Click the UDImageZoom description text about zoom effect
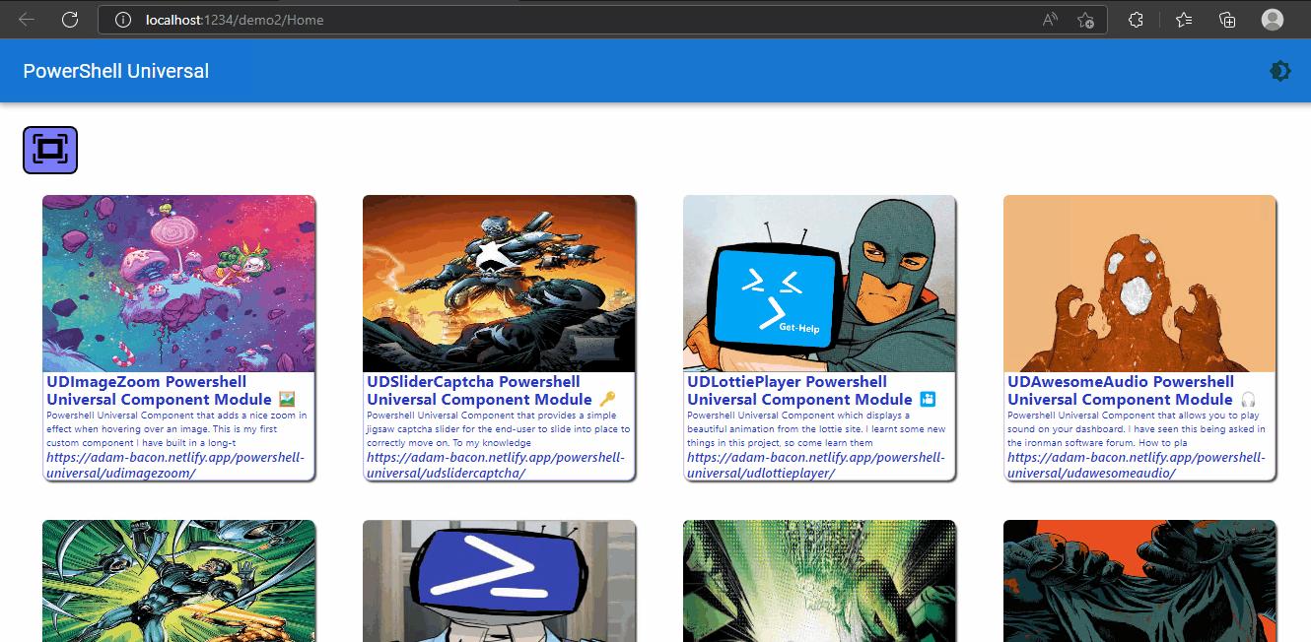The height and width of the screenshot is (642, 1311). pos(176,429)
